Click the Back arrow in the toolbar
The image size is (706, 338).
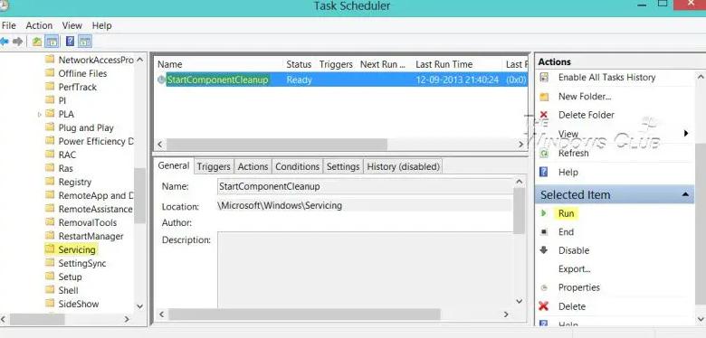tap(4, 42)
